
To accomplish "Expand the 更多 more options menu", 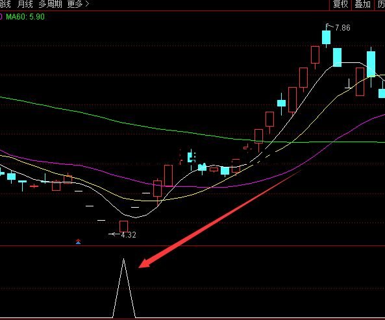I will point(78,4).
